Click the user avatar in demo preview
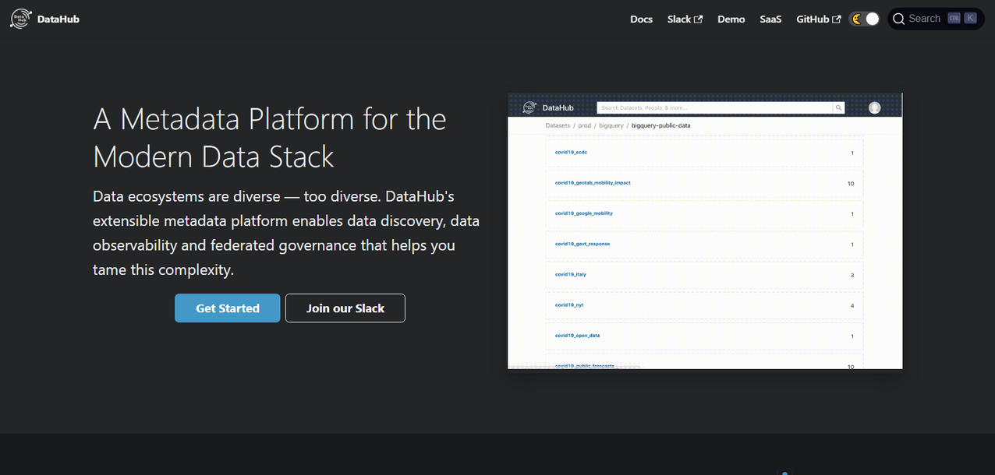Image resolution: width=995 pixels, height=475 pixels. [874, 107]
